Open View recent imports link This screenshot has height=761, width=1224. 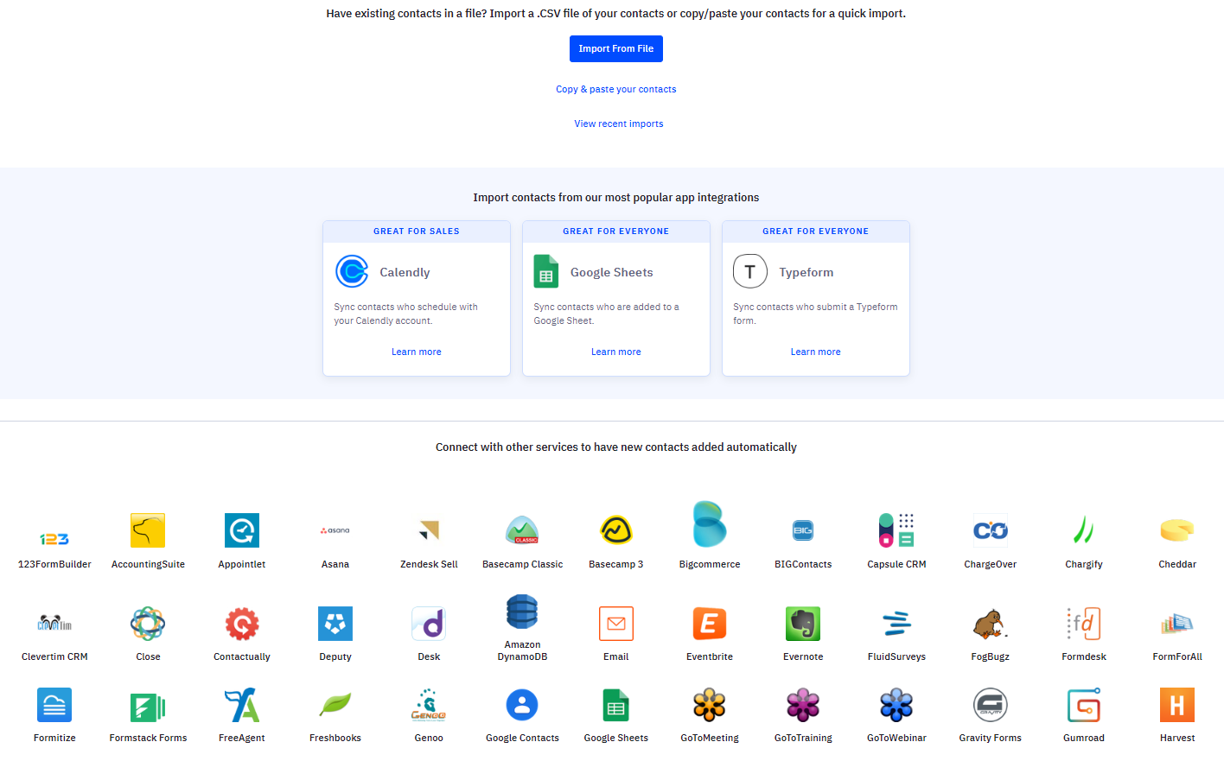619,124
